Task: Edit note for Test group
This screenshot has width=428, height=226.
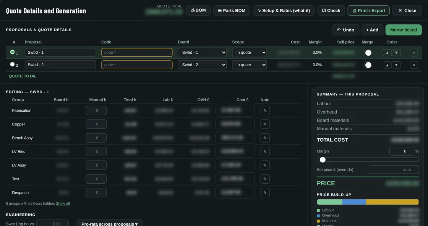Action: click(x=265, y=179)
